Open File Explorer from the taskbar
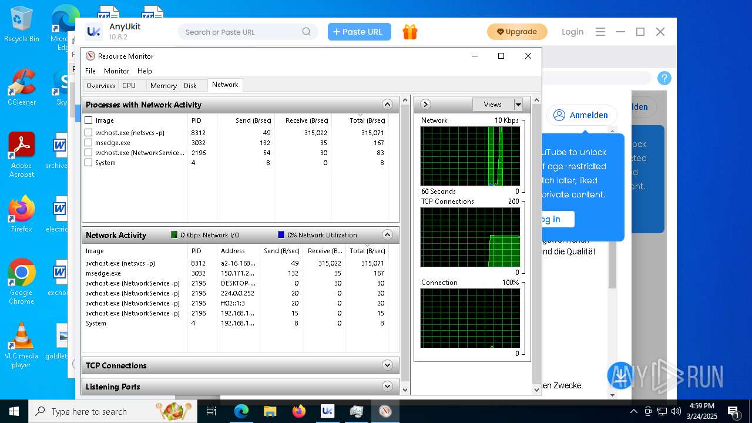The height and width of the screenshot is (423, 752). [270, 411]
